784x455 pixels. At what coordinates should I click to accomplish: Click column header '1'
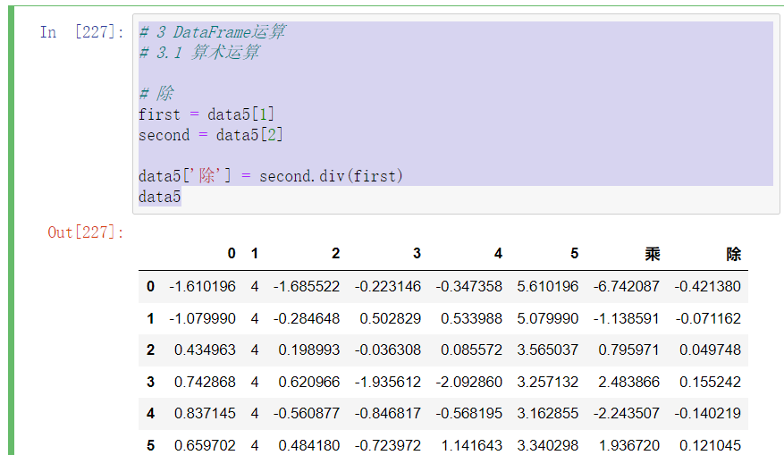[255, 254]
